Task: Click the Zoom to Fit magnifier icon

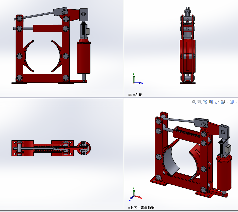Action: pyautogui.click(x=194, y=102)
